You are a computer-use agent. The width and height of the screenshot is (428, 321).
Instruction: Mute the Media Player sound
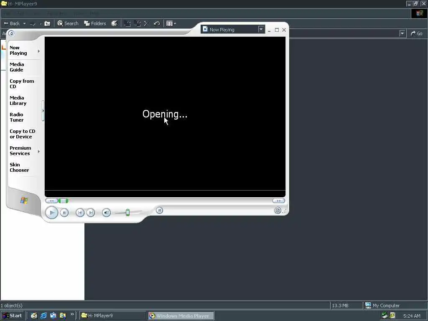pyautogui.click(x=107, y=213)
